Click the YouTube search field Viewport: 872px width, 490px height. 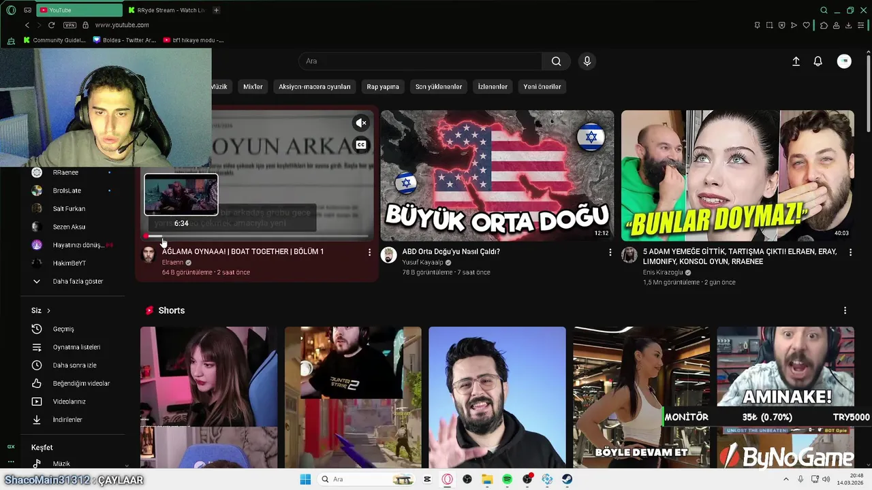pos(420,61)
